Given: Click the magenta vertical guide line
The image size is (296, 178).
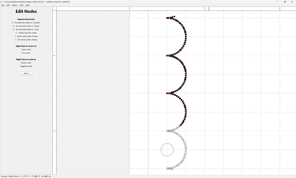Looking at the screenshot, I should click(x=148, y=92).
